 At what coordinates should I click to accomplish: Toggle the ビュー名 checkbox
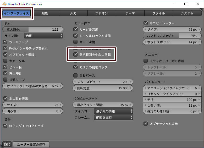tap(5, 67)
